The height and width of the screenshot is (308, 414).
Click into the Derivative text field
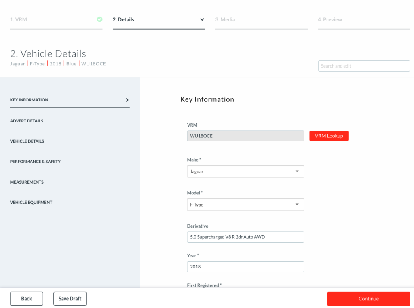[245, 237]
